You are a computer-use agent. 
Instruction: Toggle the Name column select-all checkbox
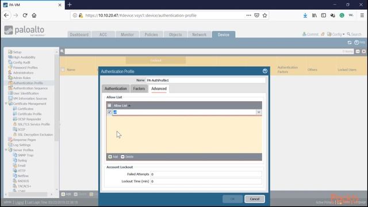tap(63, 70)
